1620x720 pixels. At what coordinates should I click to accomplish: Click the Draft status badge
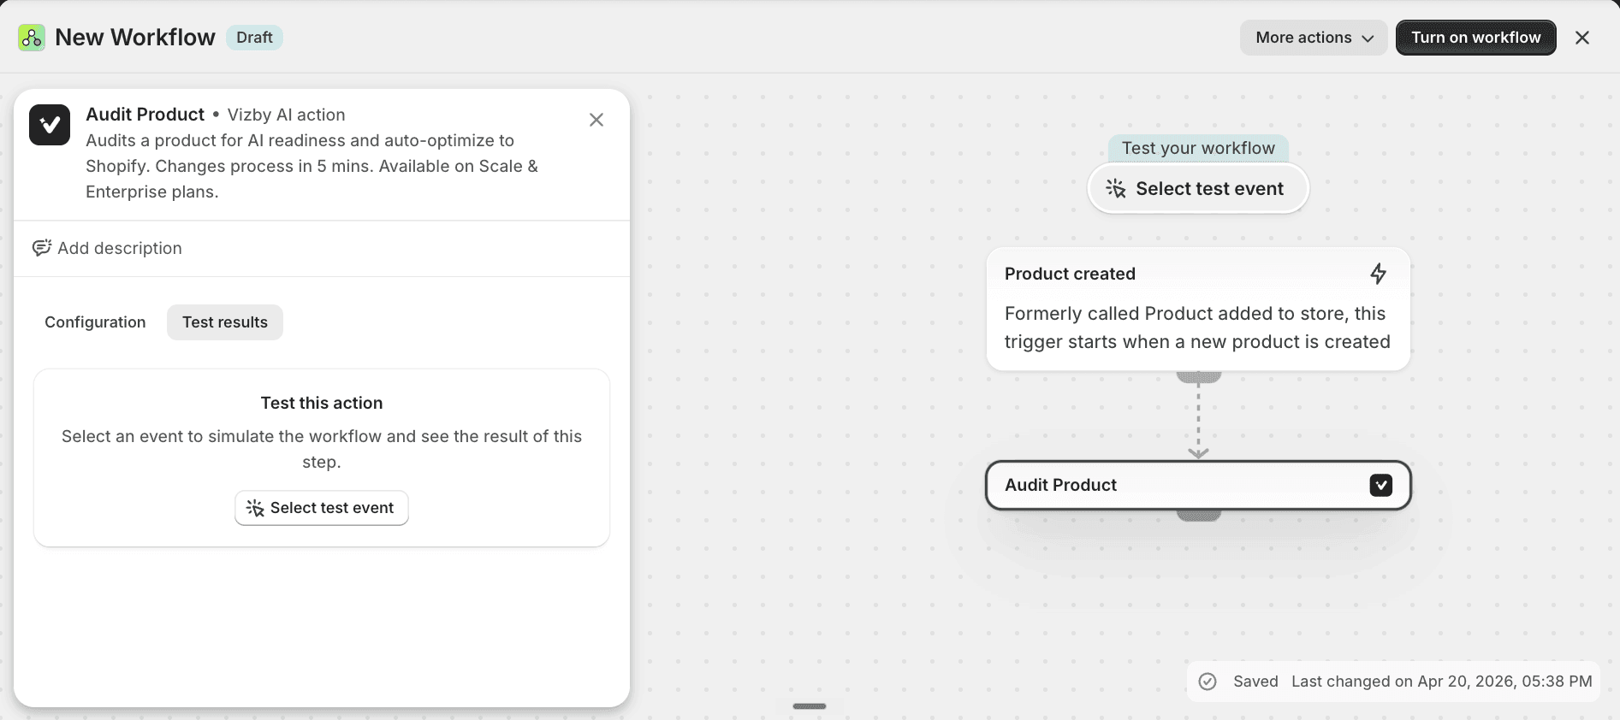pyautogui.click(x=254, y=38)
